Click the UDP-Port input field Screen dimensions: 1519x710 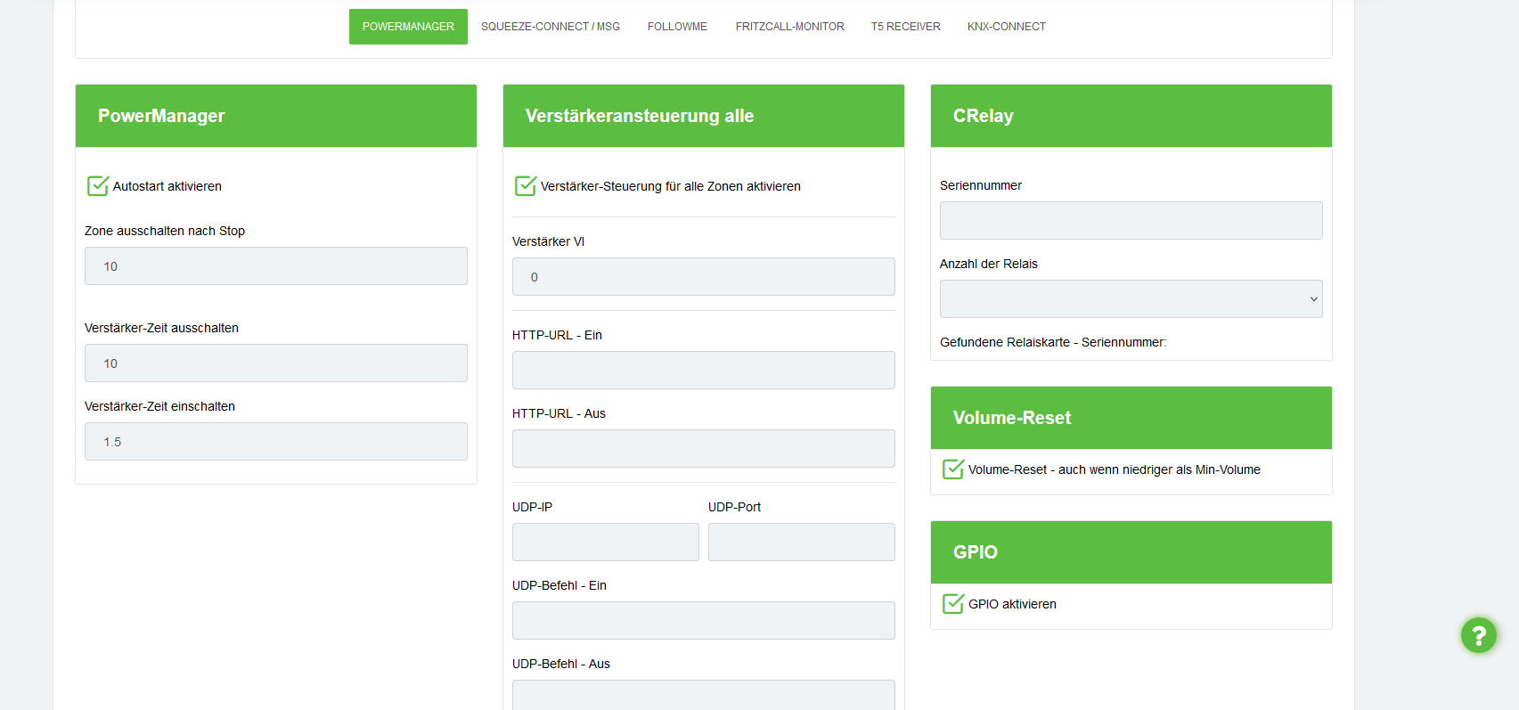click(x=802, y=543)
